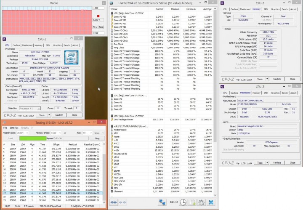
Task: Open Graphics tab in CPU-Z CPU window
Action: click(x=57, y=45)
